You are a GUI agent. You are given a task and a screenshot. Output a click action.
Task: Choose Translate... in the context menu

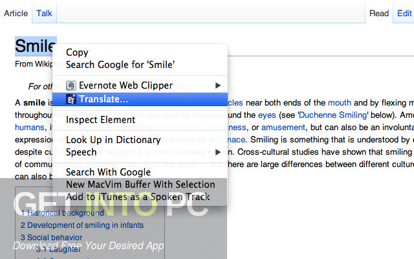tap(140, 99)
